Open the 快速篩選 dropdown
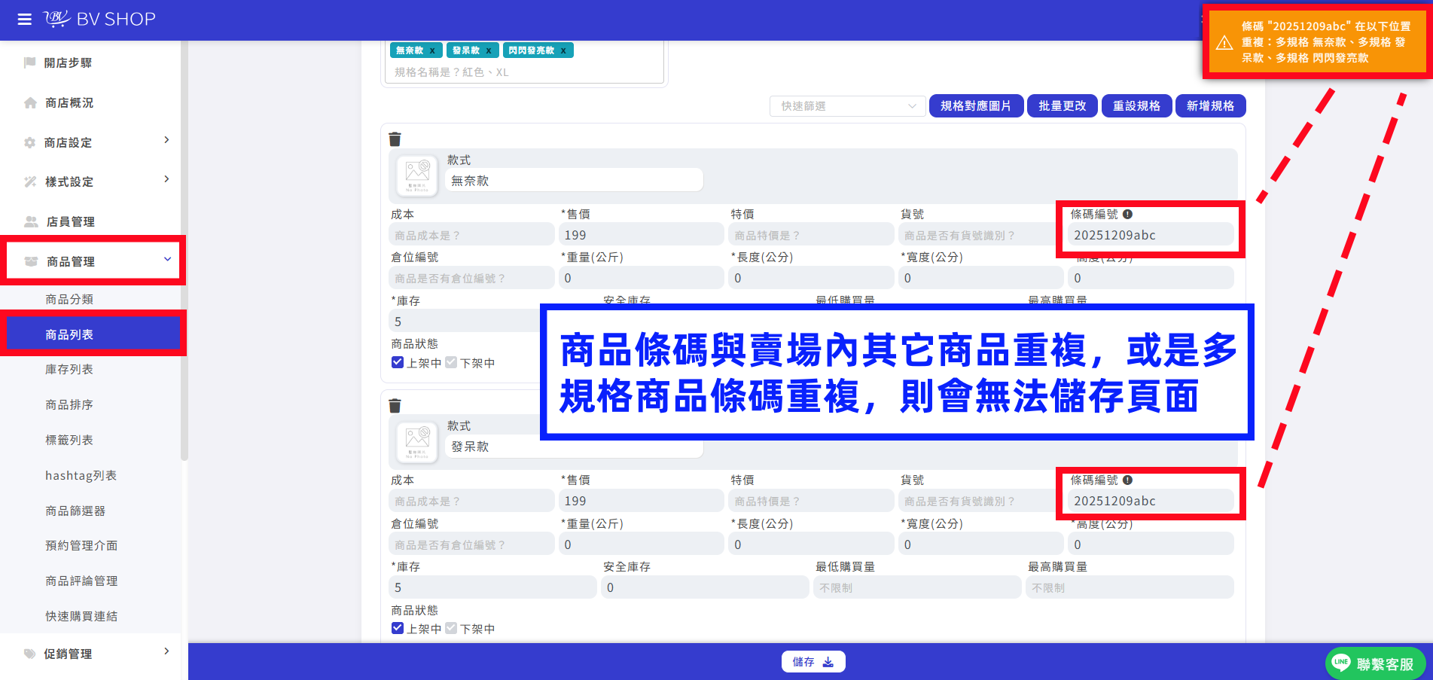This screenshot has height=680, width=1433. point(848,106)
